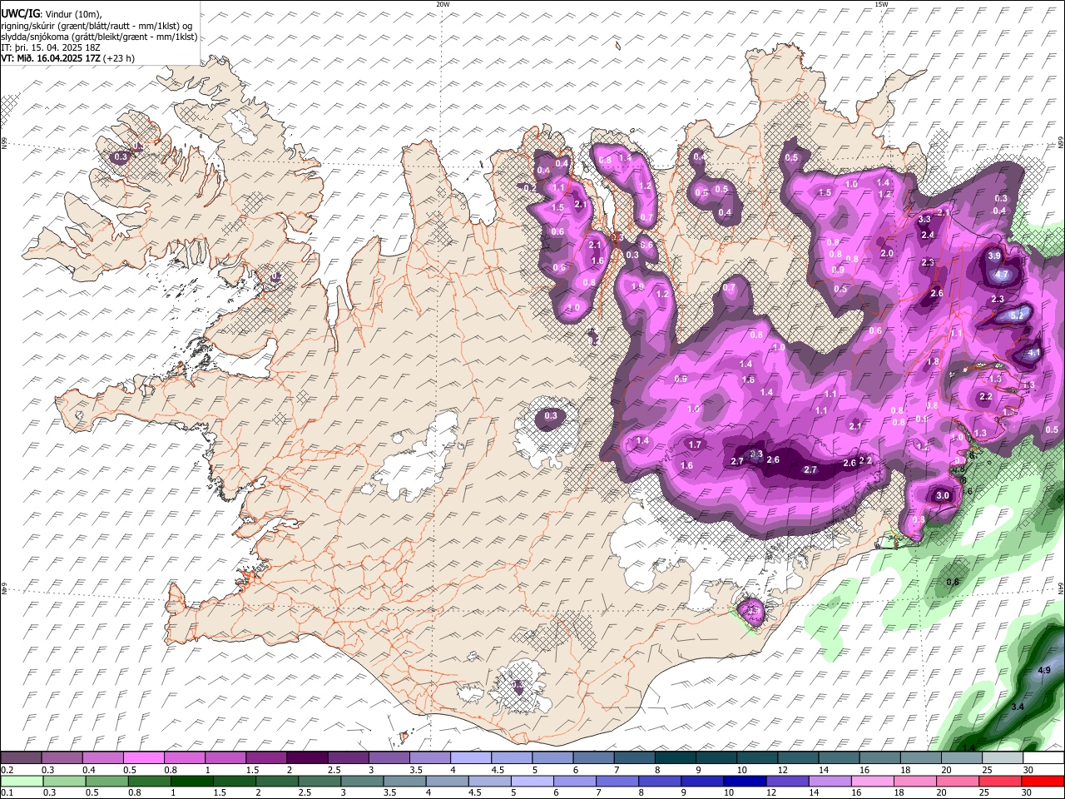Image resolution: width=1065 pixels, height=799 pixels.
Task: Click the 'UWC/IG' title text
Action: coord(19,13)
